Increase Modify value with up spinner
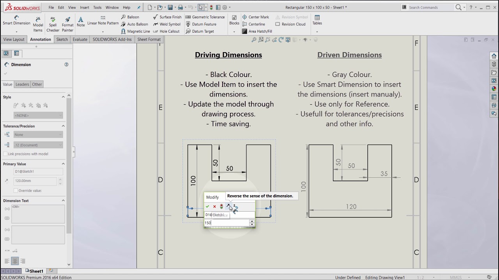Viewport: 499px width, 280px height. tap(252, 221)
